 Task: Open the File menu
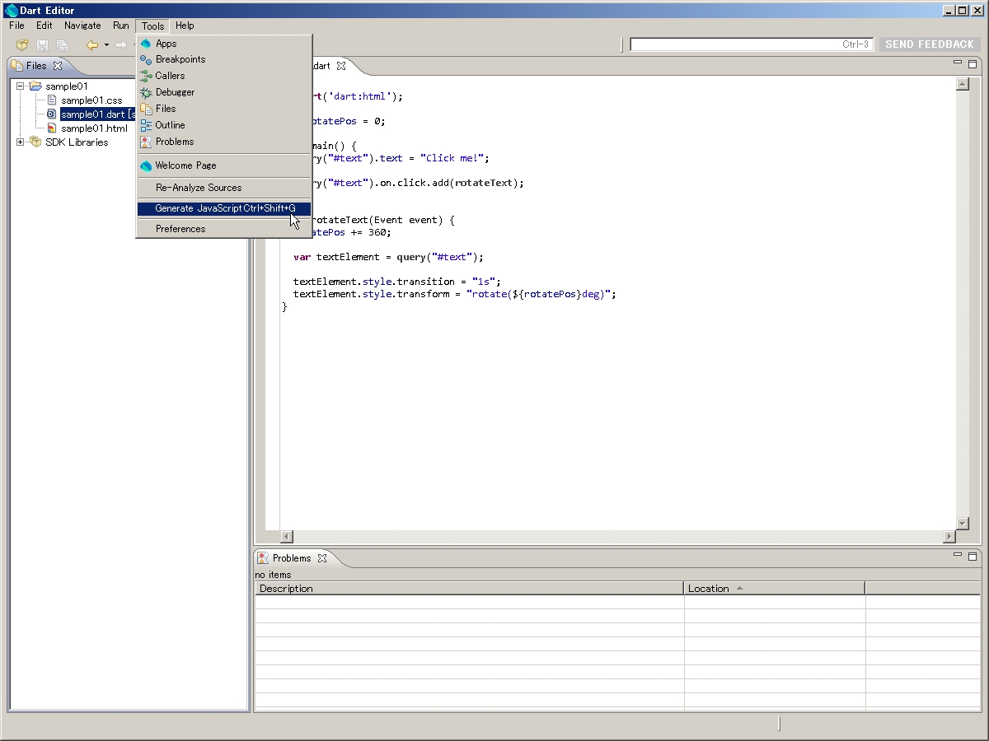16,26
